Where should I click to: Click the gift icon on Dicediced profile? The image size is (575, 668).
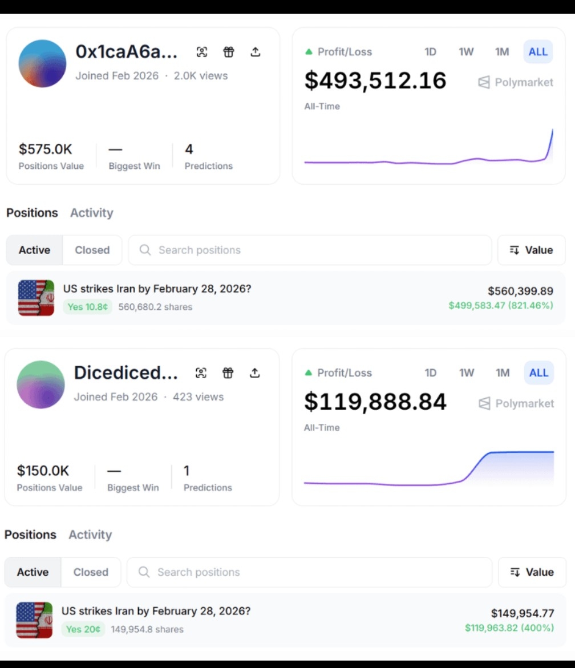point(228,373)
